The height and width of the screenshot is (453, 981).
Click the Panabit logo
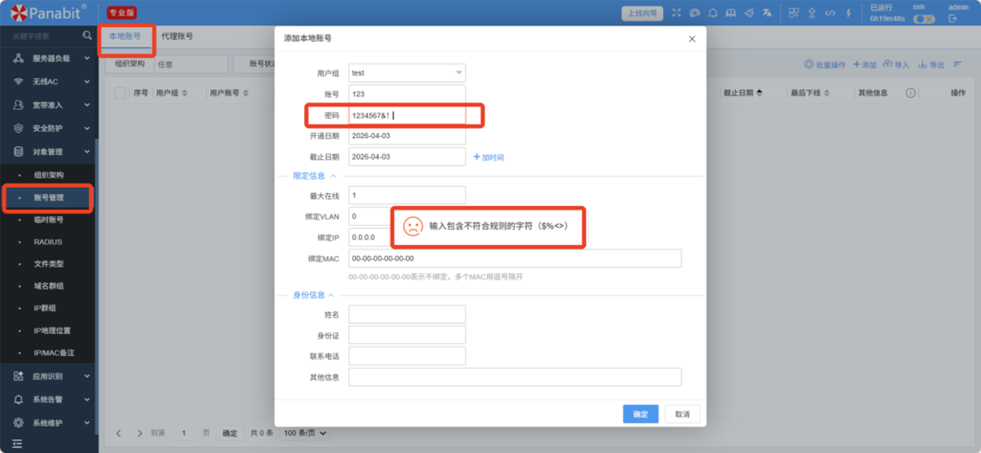click(49, 11)
